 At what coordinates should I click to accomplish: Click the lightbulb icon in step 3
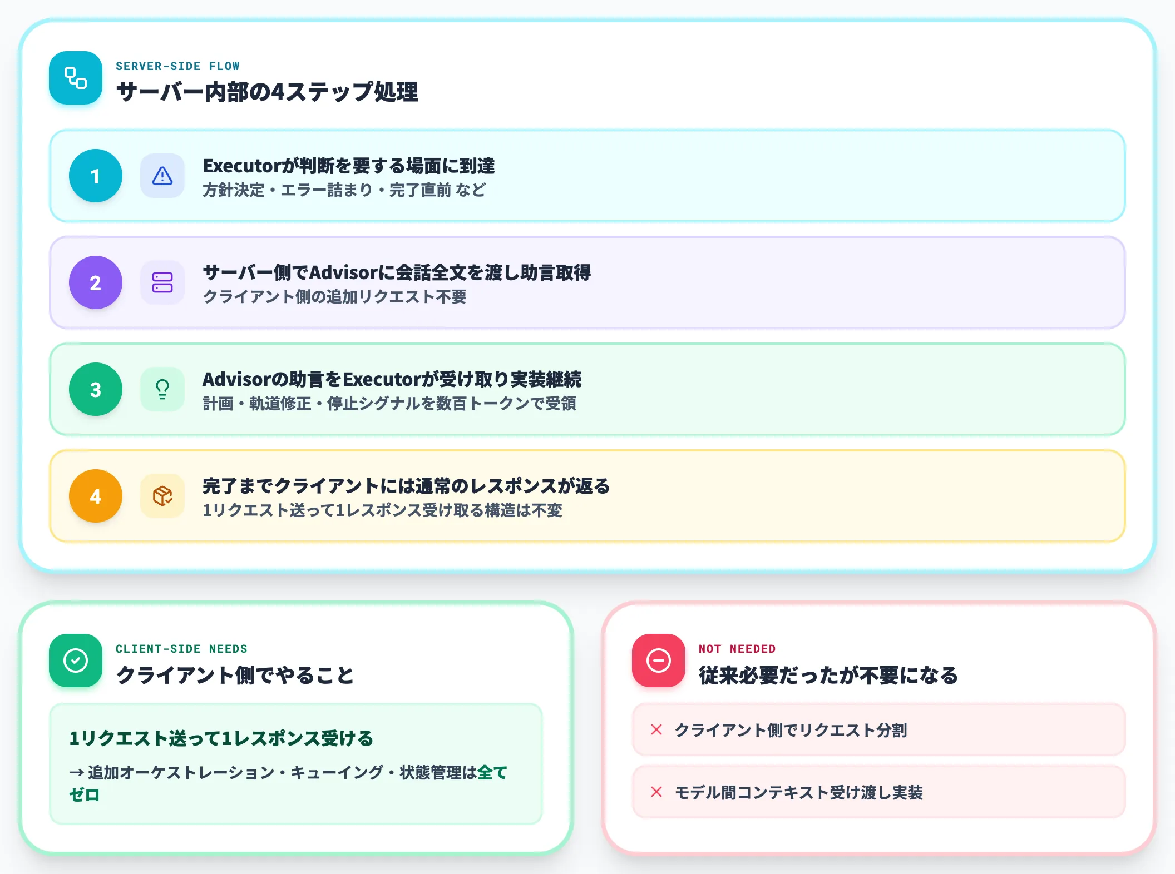[x=162, y=389]
